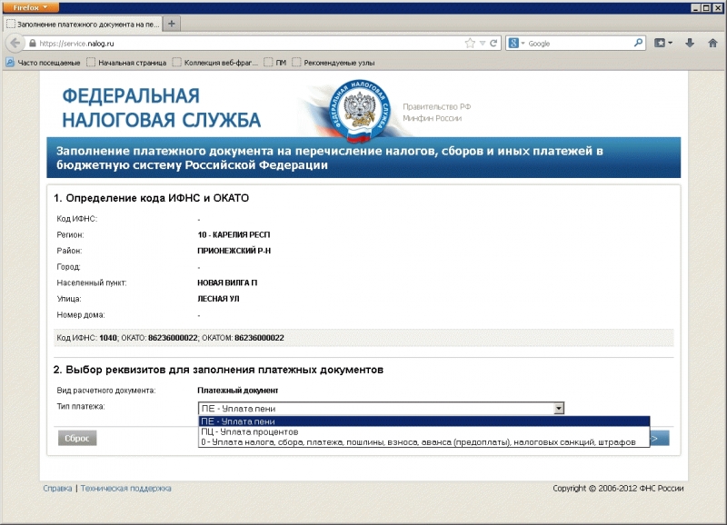727x525 pixels.
Task: Reload the page using the refresh icon
Action: pos(493,42)
